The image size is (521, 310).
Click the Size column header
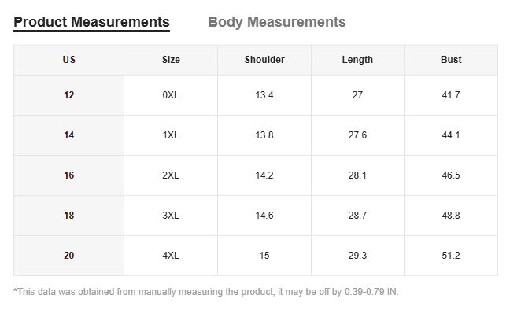point(171,60)
